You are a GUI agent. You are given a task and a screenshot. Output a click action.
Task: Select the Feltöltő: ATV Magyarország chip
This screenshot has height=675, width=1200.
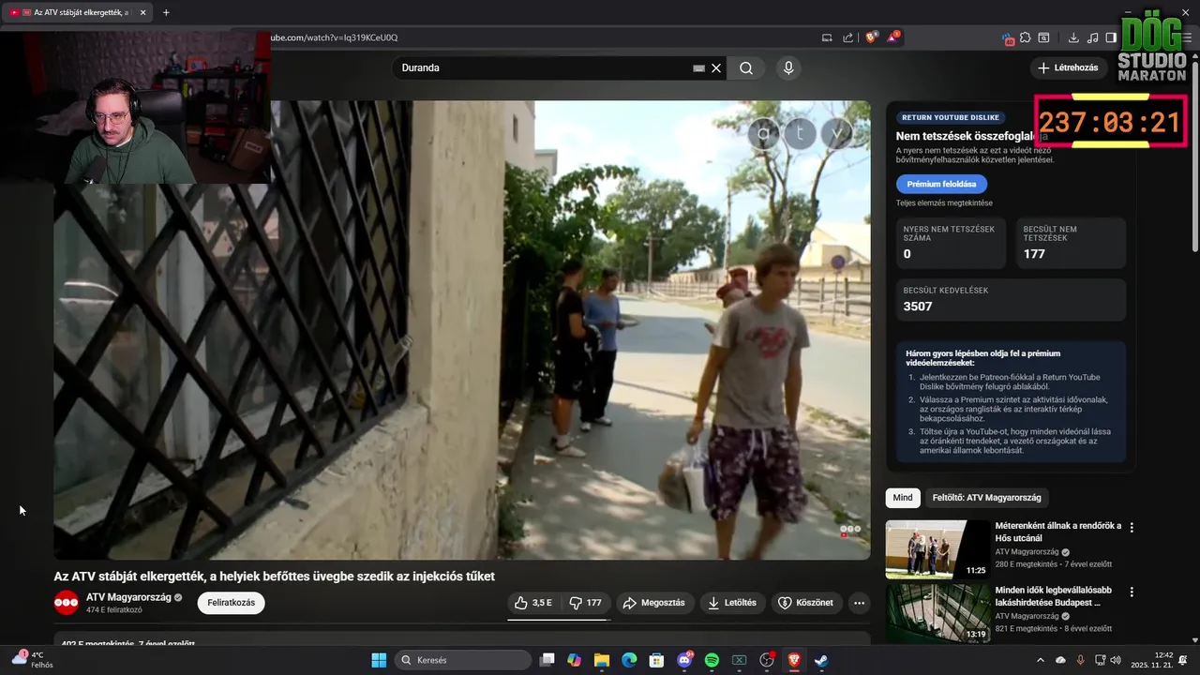click(x=986, y=498)
